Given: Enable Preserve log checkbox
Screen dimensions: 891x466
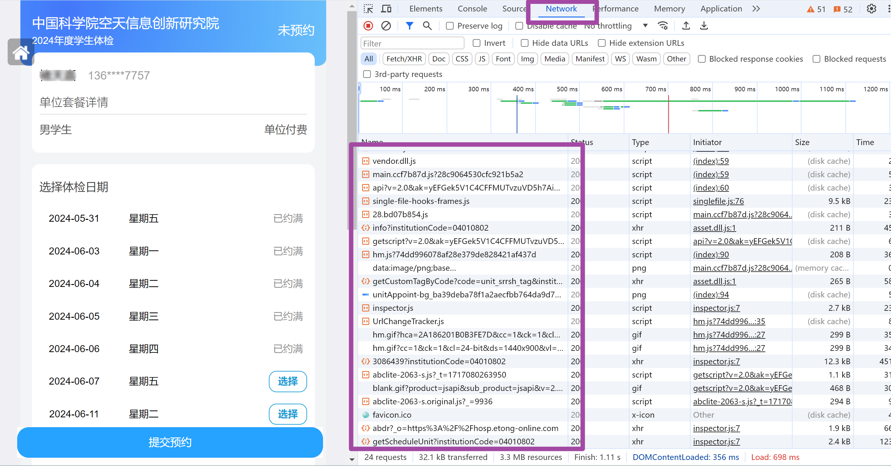Looking at the screenshot, I should pos(450,26).
